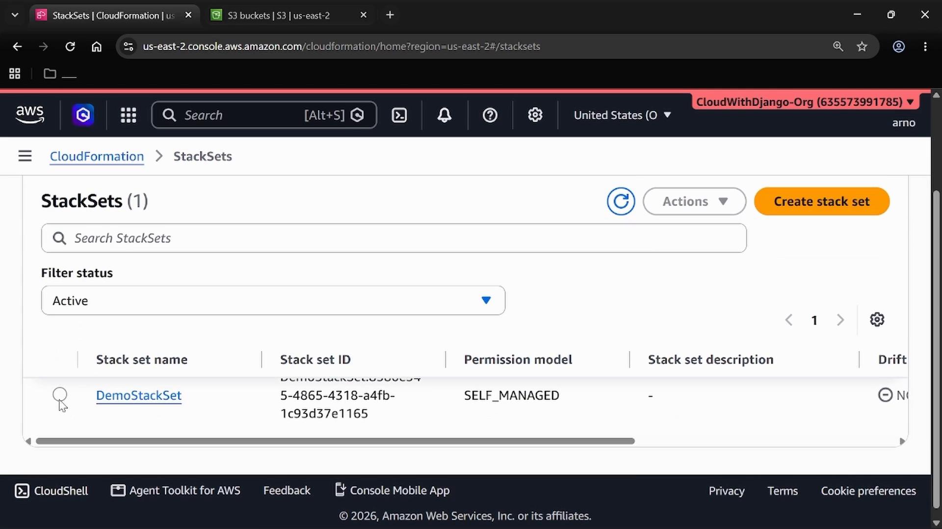Open console settings gear in the top bar

535,115
